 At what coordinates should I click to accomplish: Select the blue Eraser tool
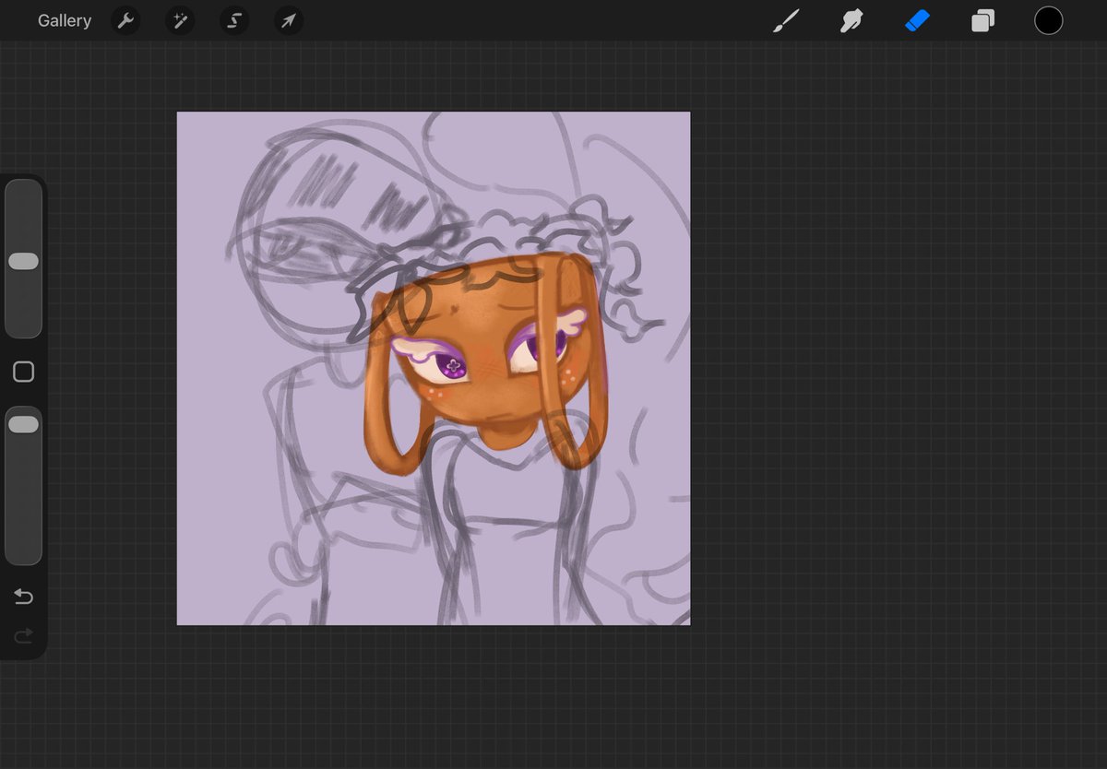pos(917,20)
